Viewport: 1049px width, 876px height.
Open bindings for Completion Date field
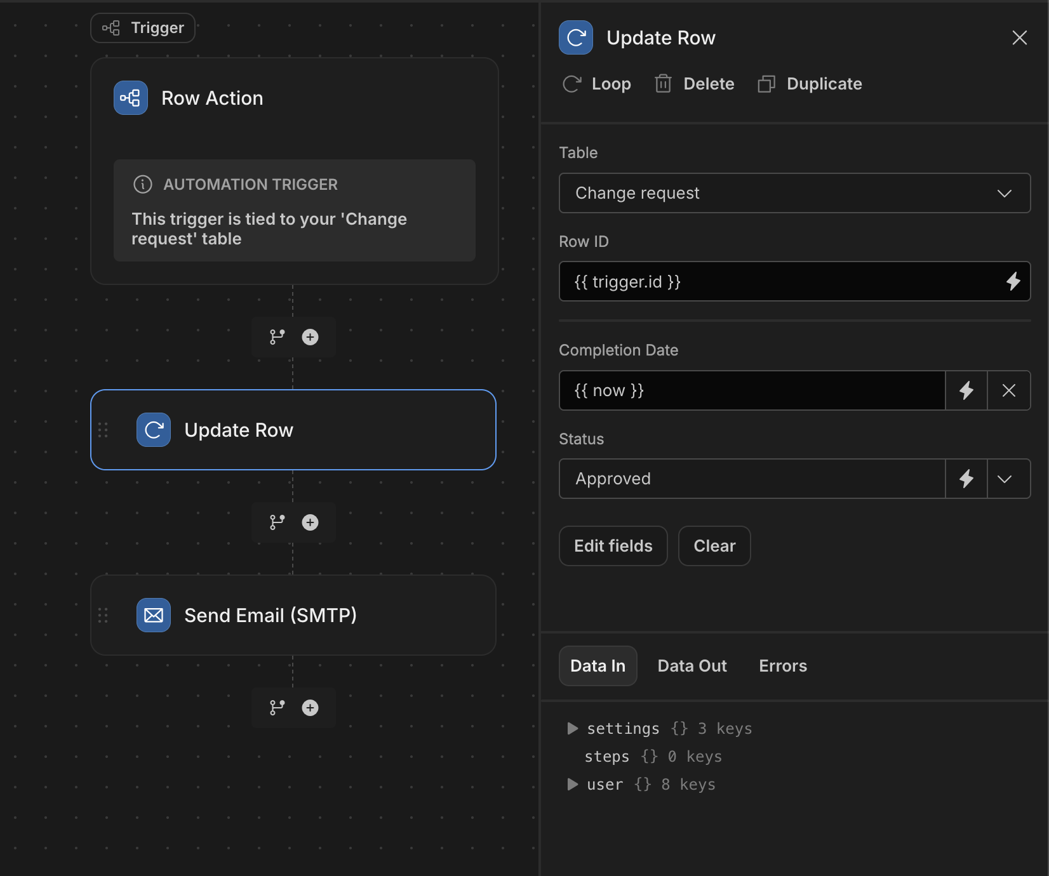pyautogui.click(x=966, y=390)
